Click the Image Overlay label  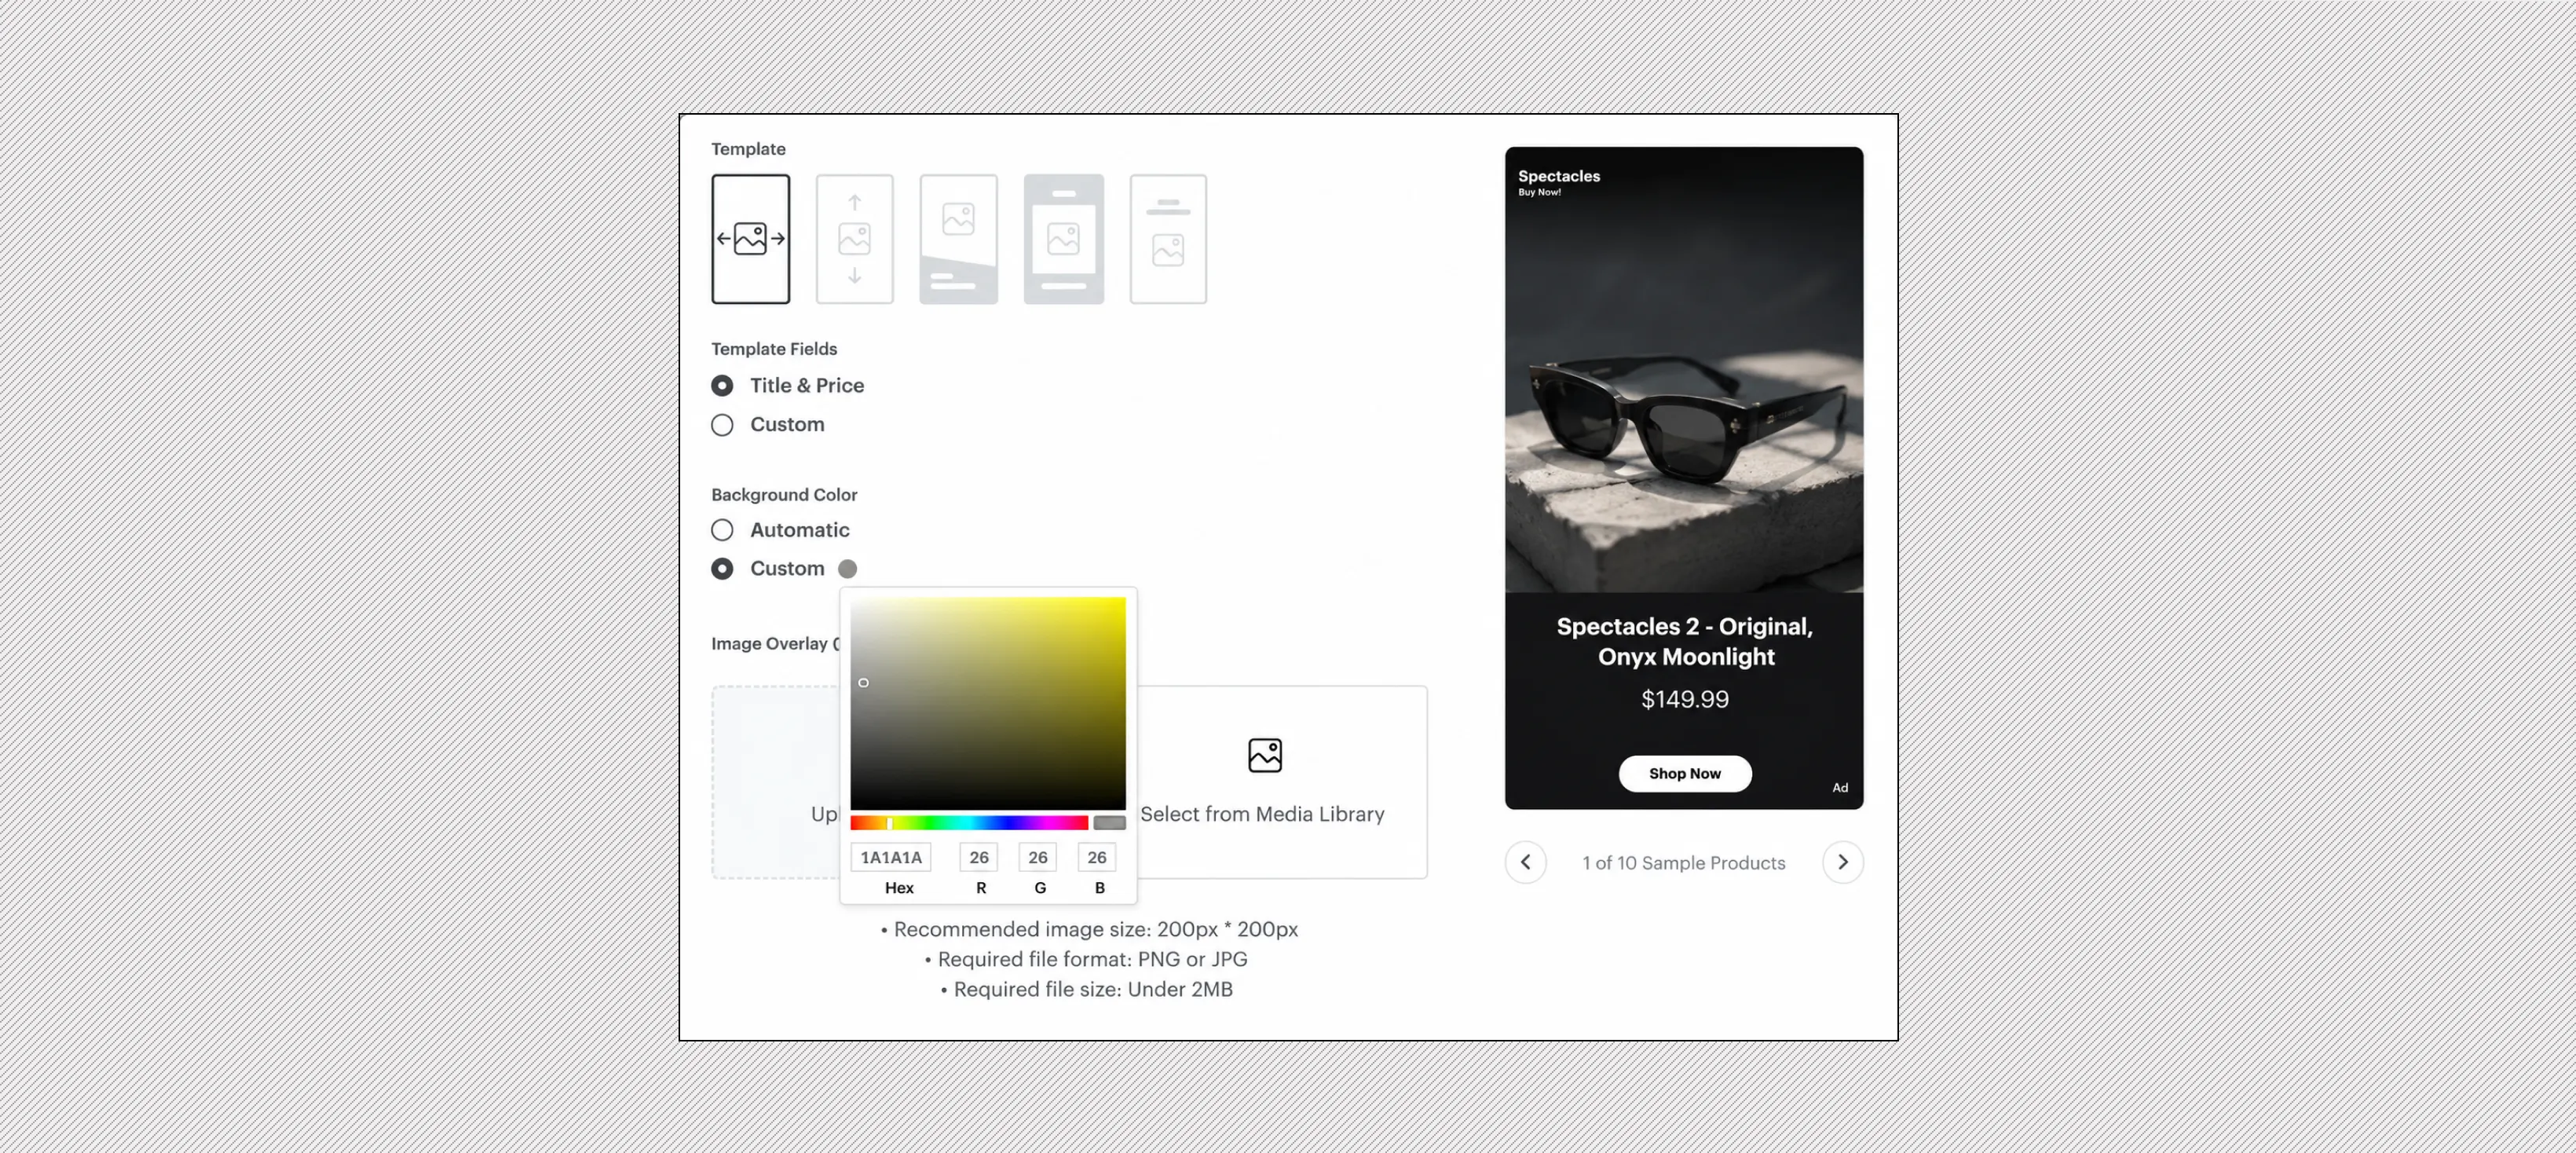tap(775, 644)
